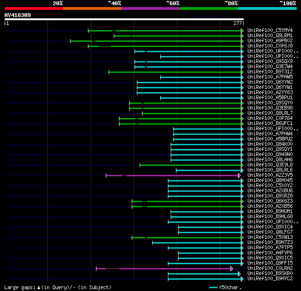Select the UniRef100_Q9SQY0 label

[270, 103]
